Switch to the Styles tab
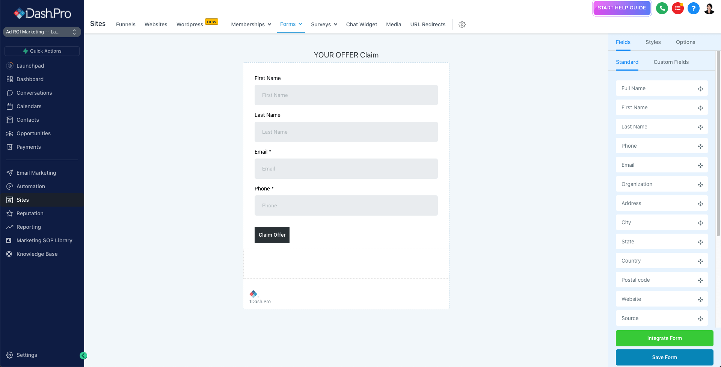The width and height of the screenshot is (721, 367). pyautogui.click(x=653, y=42)
